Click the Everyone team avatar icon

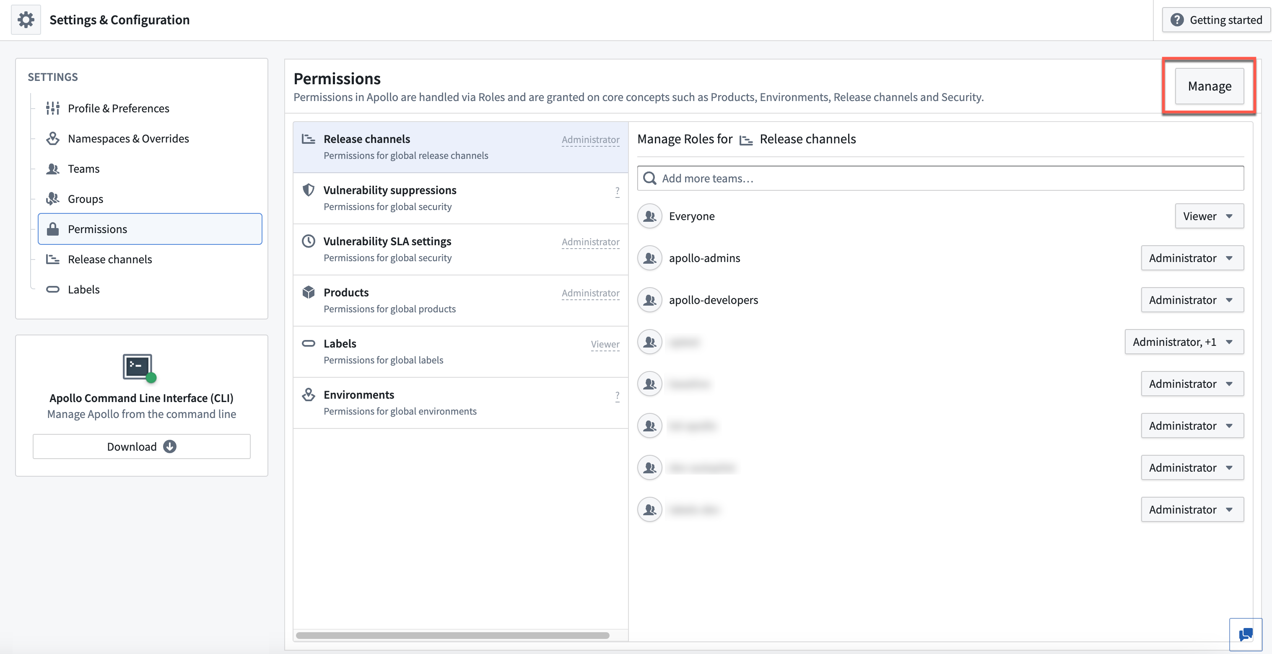pos(650,216)
